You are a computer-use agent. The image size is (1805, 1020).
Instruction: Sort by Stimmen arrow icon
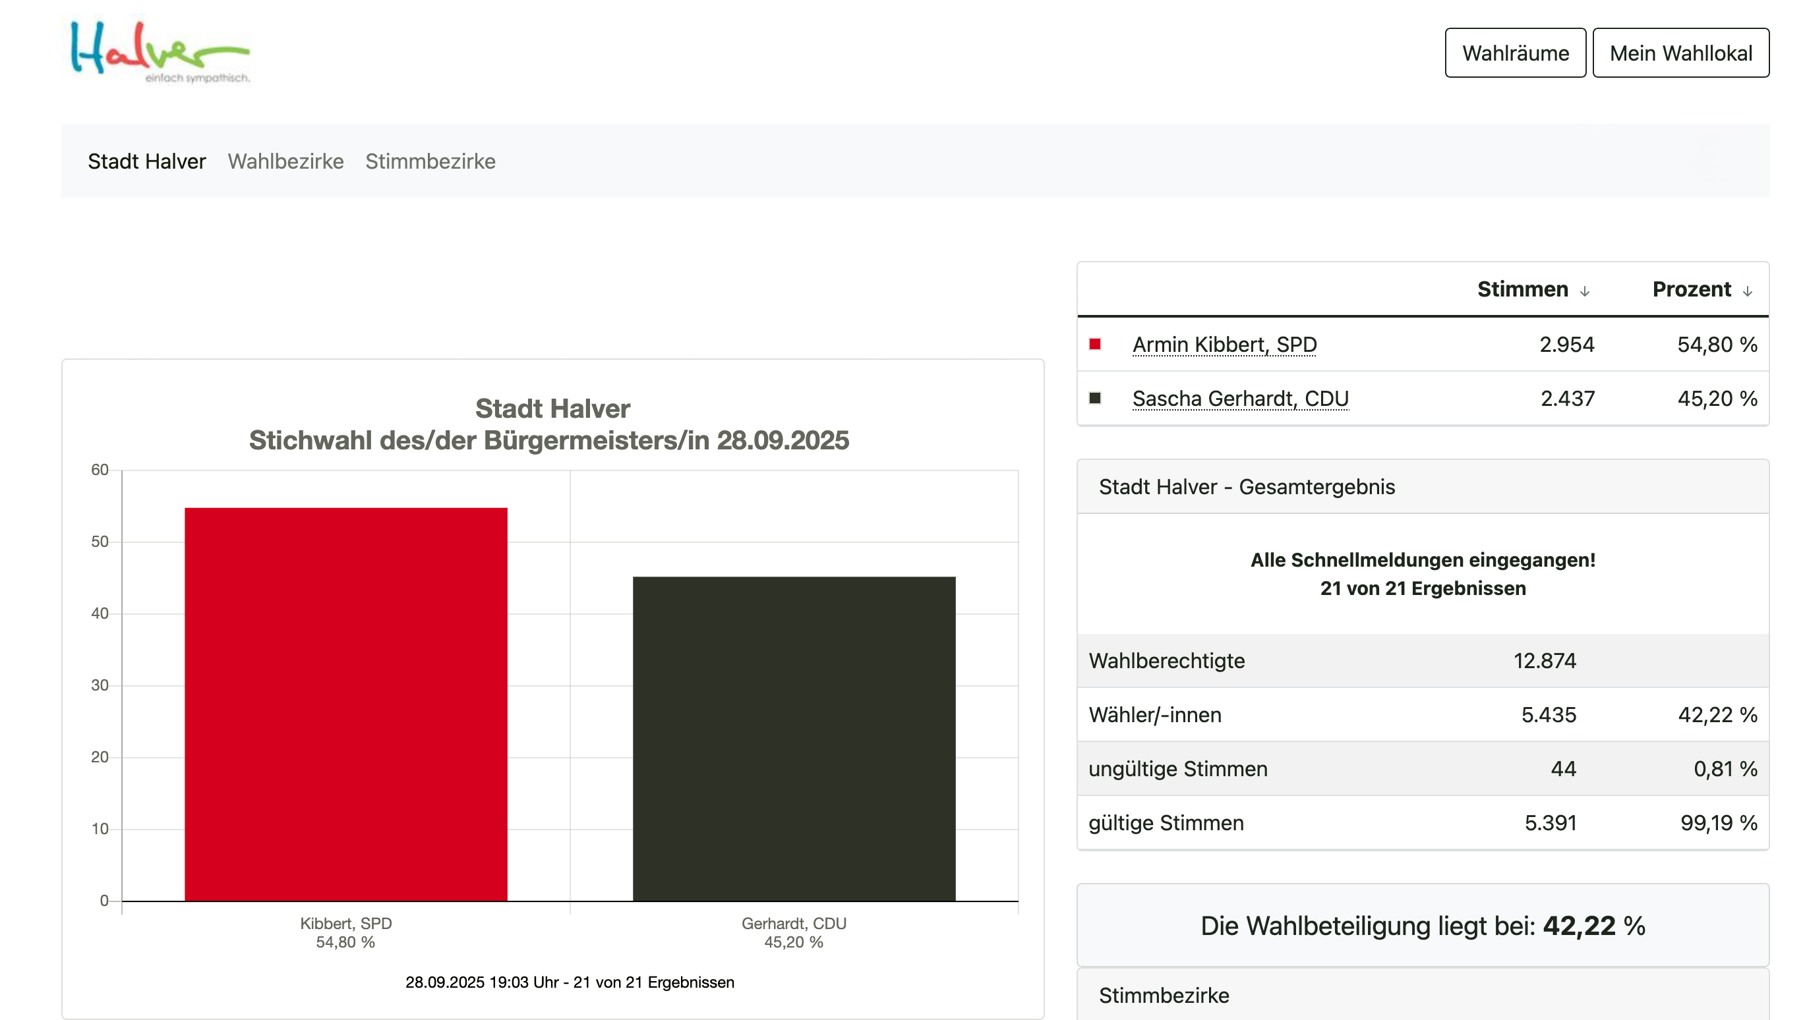click(x=1584, y=291)
